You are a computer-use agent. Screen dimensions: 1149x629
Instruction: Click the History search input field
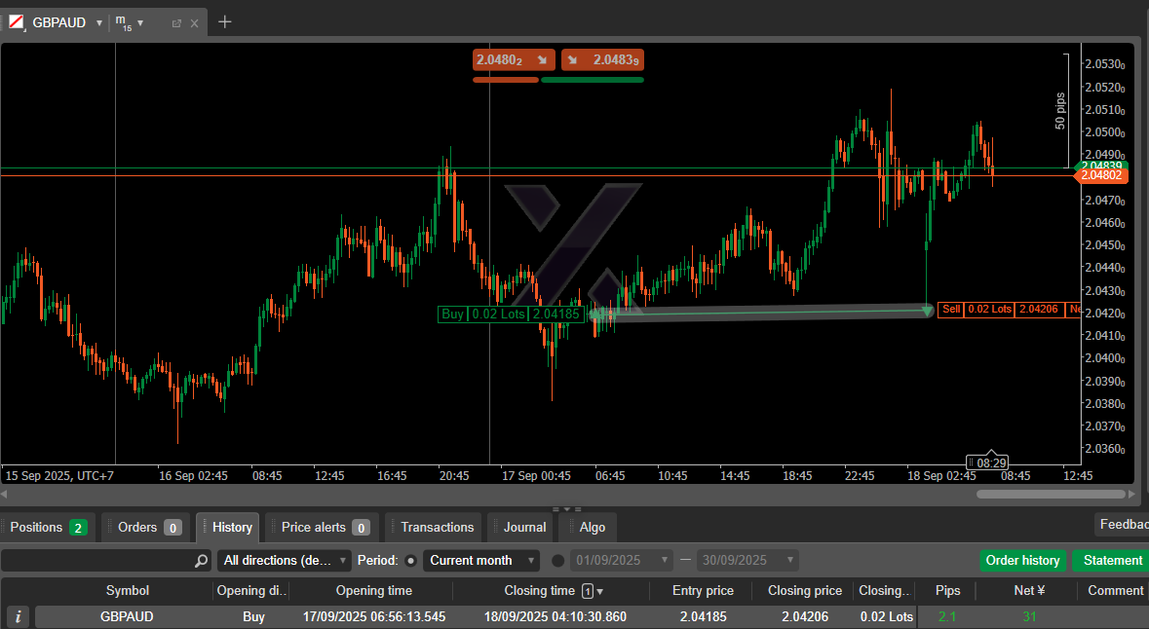pos(97,561)
